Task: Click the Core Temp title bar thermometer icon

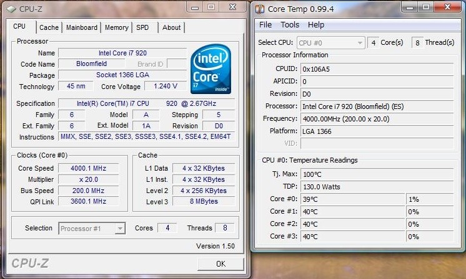Action: (x=260, y=9)
